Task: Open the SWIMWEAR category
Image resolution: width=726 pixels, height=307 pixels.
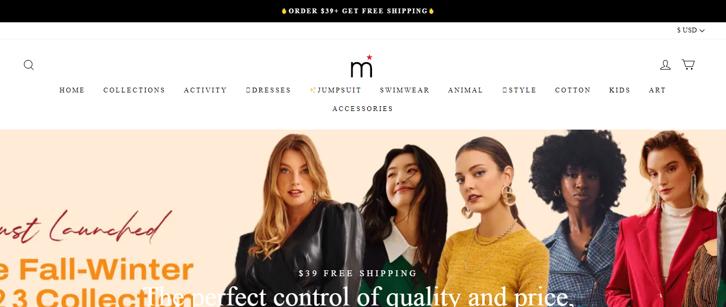Action: click(x=405, y=90)
